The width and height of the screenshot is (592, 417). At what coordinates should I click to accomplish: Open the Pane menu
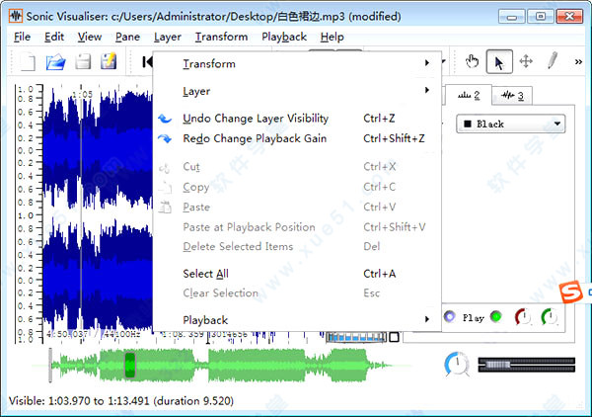pyautogui.click(x=127, y=37)
